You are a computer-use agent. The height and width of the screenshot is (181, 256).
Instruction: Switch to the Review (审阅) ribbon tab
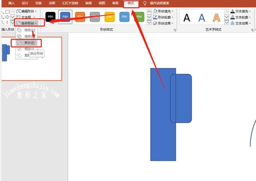(x=89, y=3)
